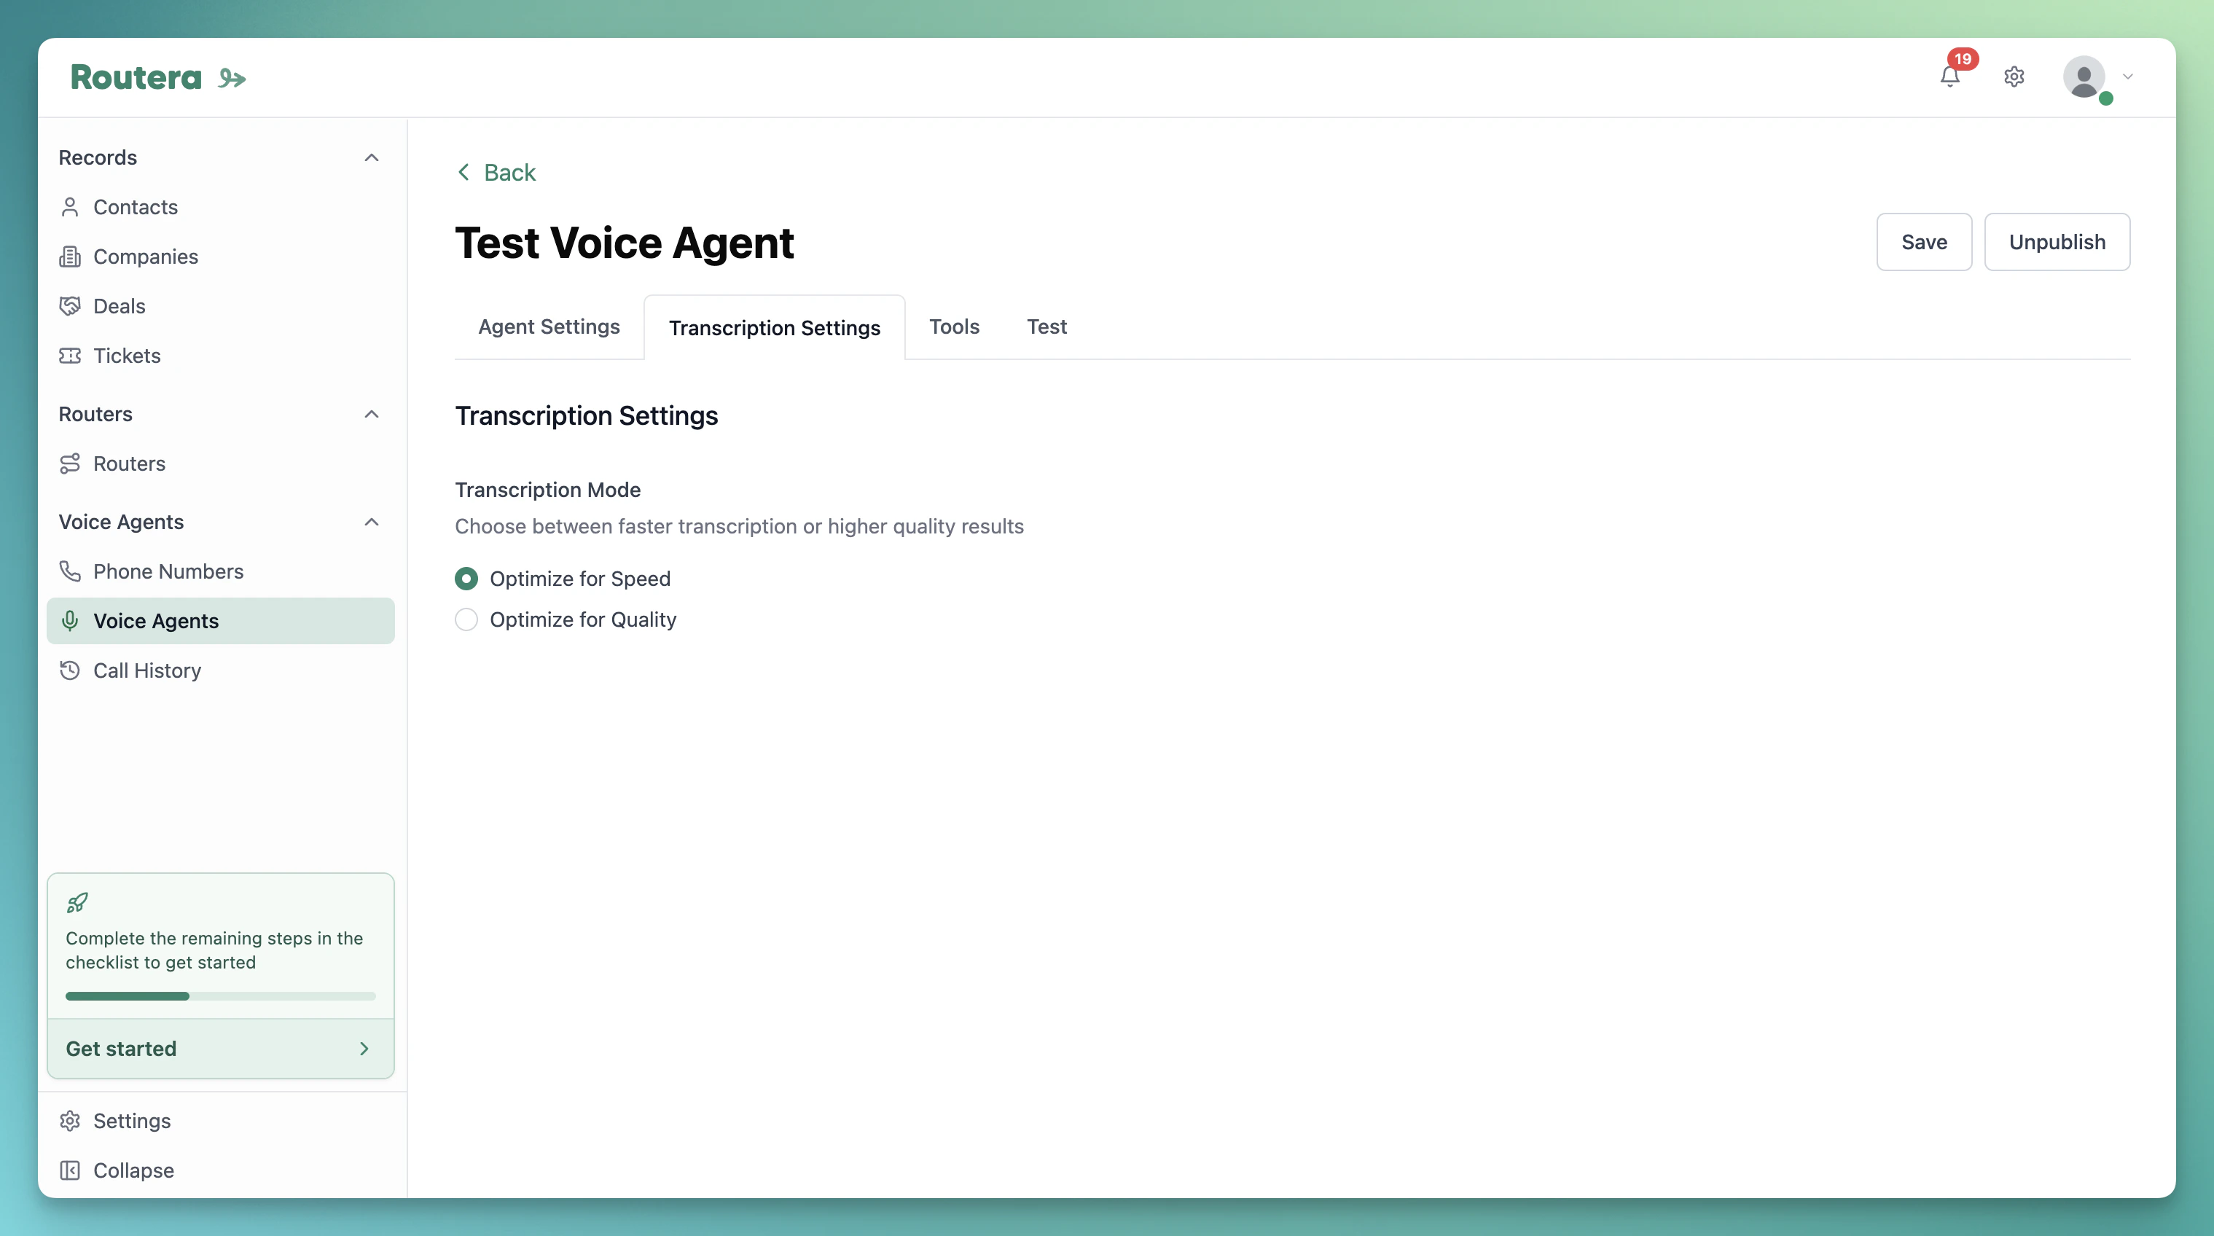Go to Tickets page
The width and height of the screenshot is (2214, 1236).
click(221, 356)
